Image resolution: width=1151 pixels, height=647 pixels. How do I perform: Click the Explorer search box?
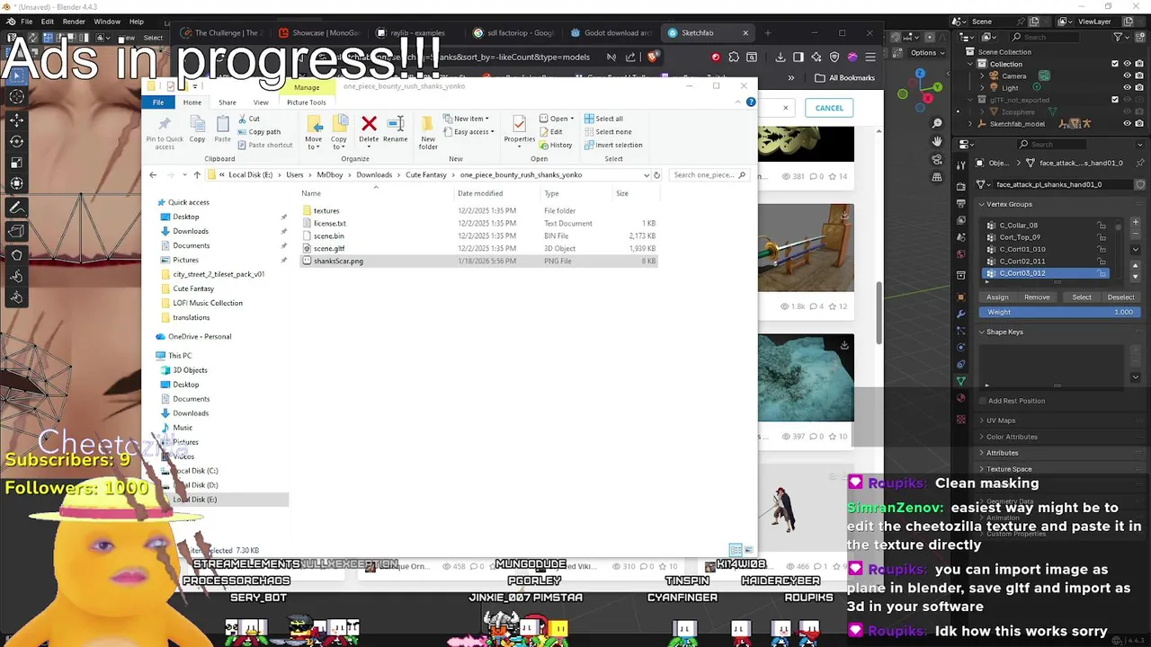coord(709,175)
